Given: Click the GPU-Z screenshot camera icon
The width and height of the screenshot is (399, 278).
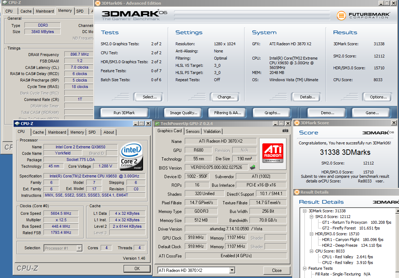Looking at the screenshot, I should point(285,131).
